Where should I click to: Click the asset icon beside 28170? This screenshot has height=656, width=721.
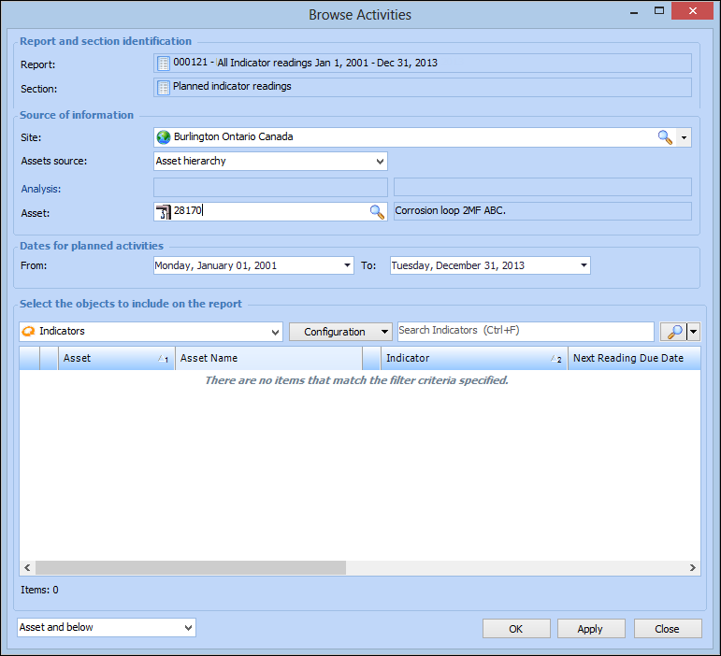tap(164, 211)
